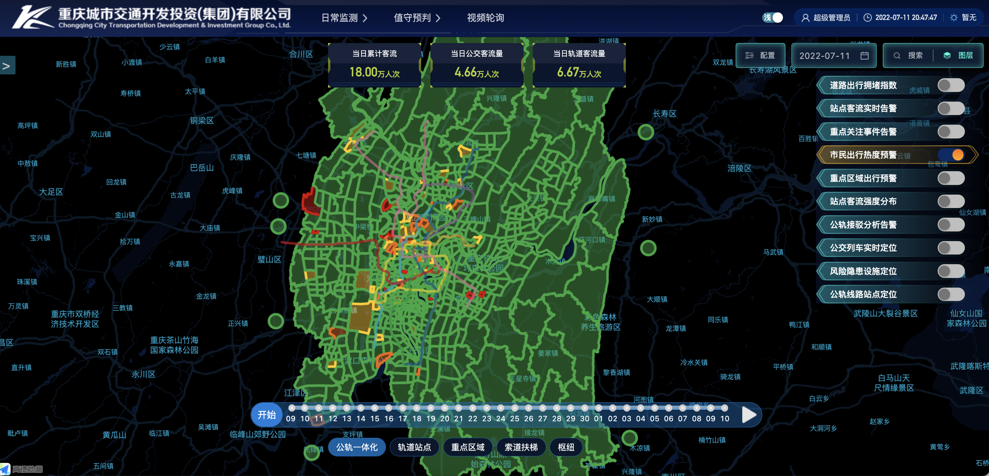Click the 开始 button on timeline
989x476 pixels.
[x=266, y=415]
